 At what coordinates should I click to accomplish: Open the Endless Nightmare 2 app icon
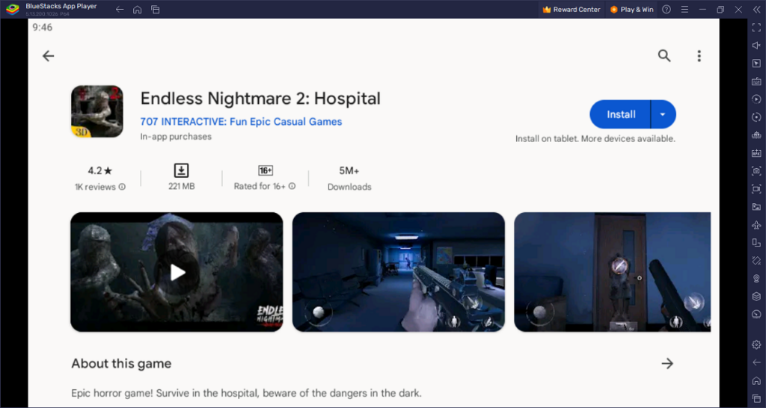pyautogui.click(x=96, y=111)
